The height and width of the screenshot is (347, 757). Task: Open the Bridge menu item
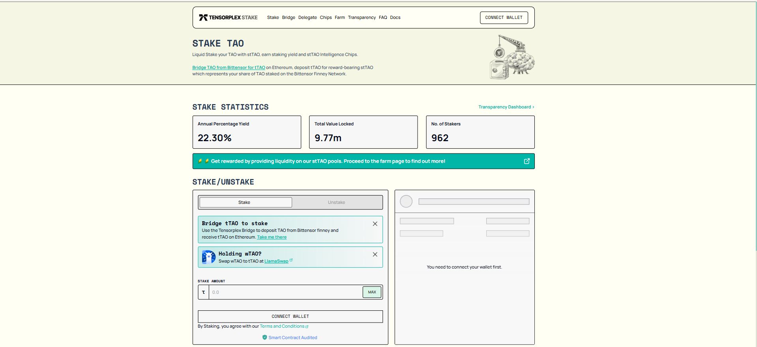pos(289,17)
